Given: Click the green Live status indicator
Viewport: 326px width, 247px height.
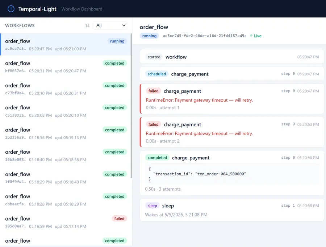Looking at the screenshot, I should 256,36.
